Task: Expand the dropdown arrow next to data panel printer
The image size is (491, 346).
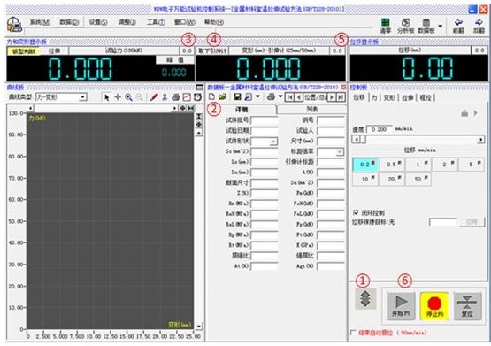Action: [x=280, y=96]
